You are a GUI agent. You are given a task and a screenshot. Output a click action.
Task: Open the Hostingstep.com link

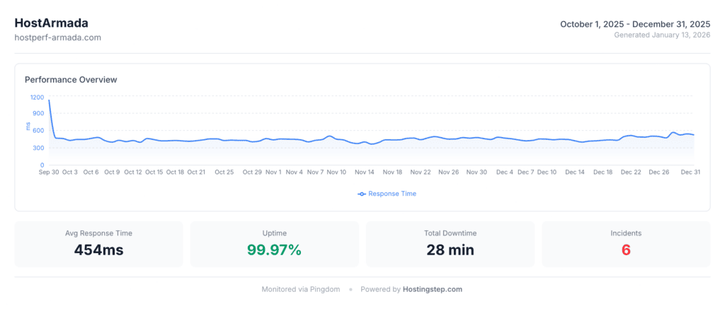click(433, 289)
